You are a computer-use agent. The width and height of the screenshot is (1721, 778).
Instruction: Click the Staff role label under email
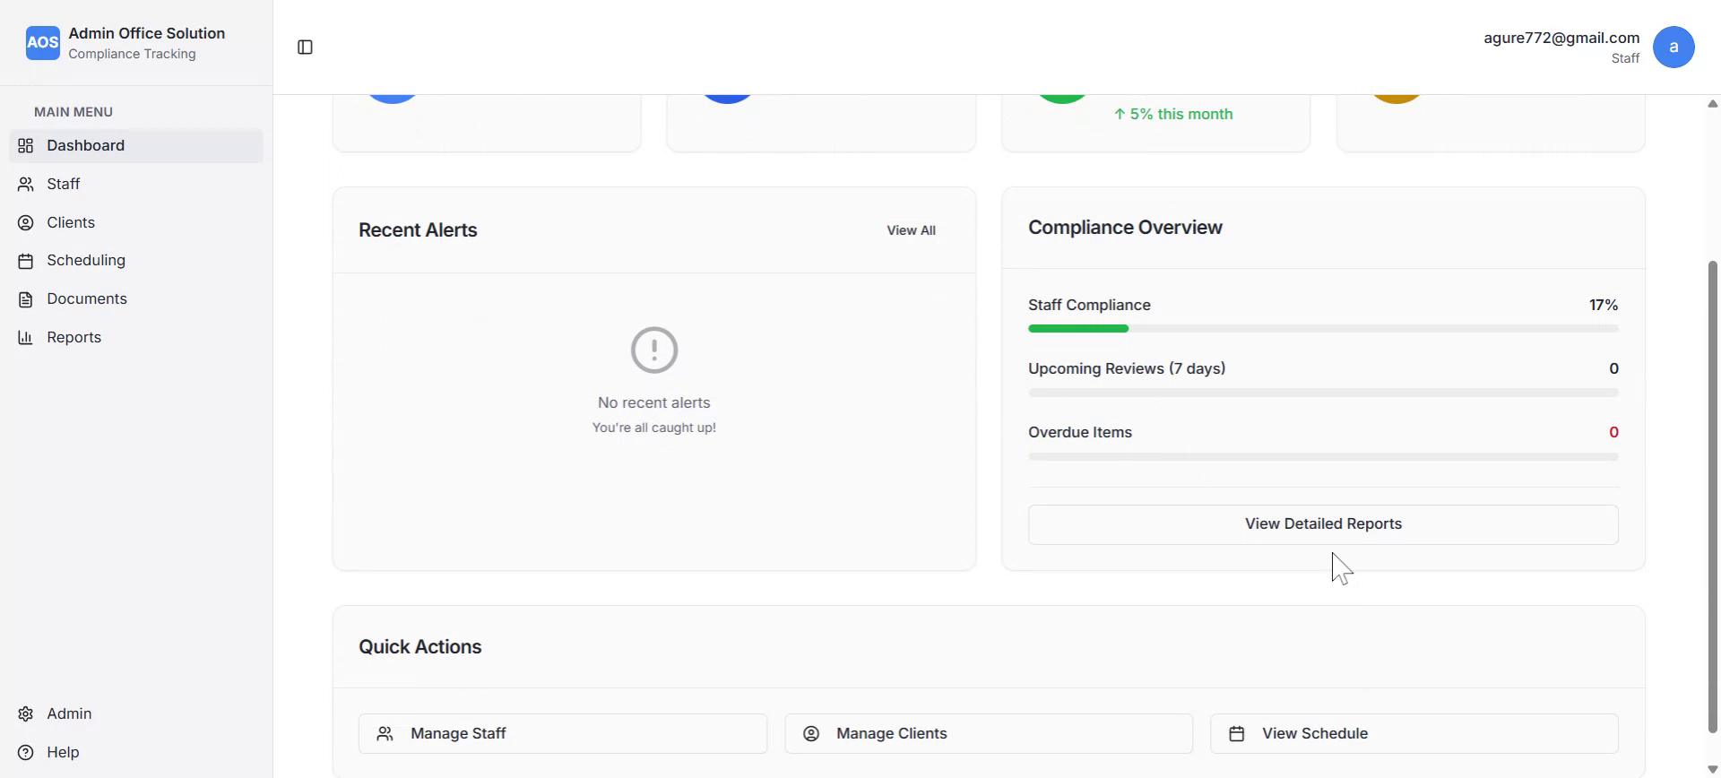pos(1625,58)
